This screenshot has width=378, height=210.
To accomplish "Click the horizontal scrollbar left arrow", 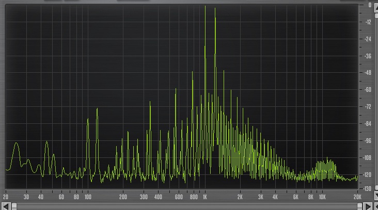I will [4, 206].
